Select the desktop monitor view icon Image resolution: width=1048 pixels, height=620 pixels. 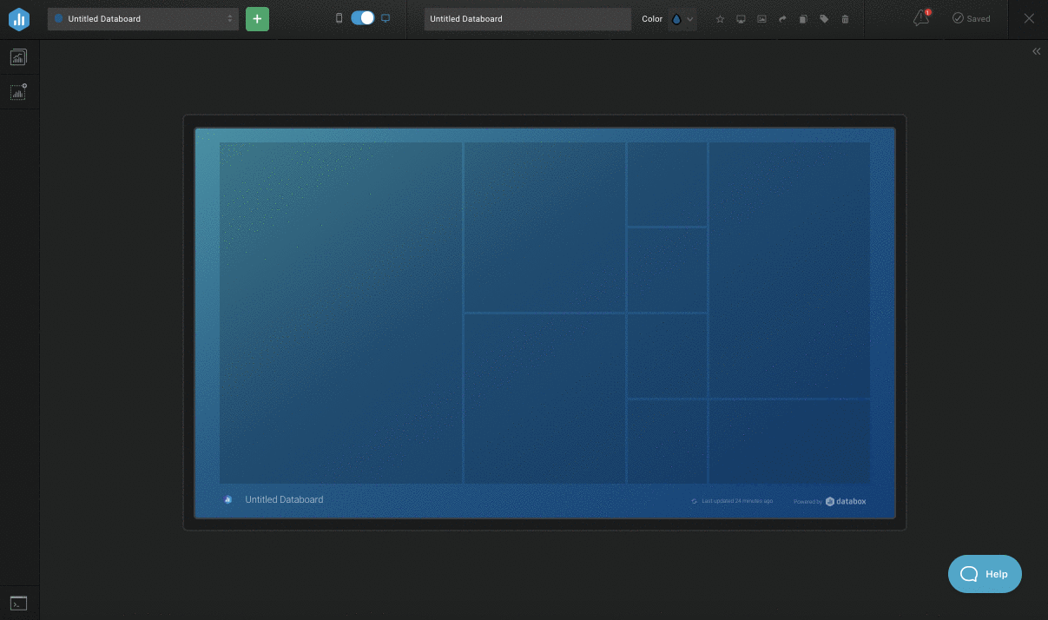(386, 18)
